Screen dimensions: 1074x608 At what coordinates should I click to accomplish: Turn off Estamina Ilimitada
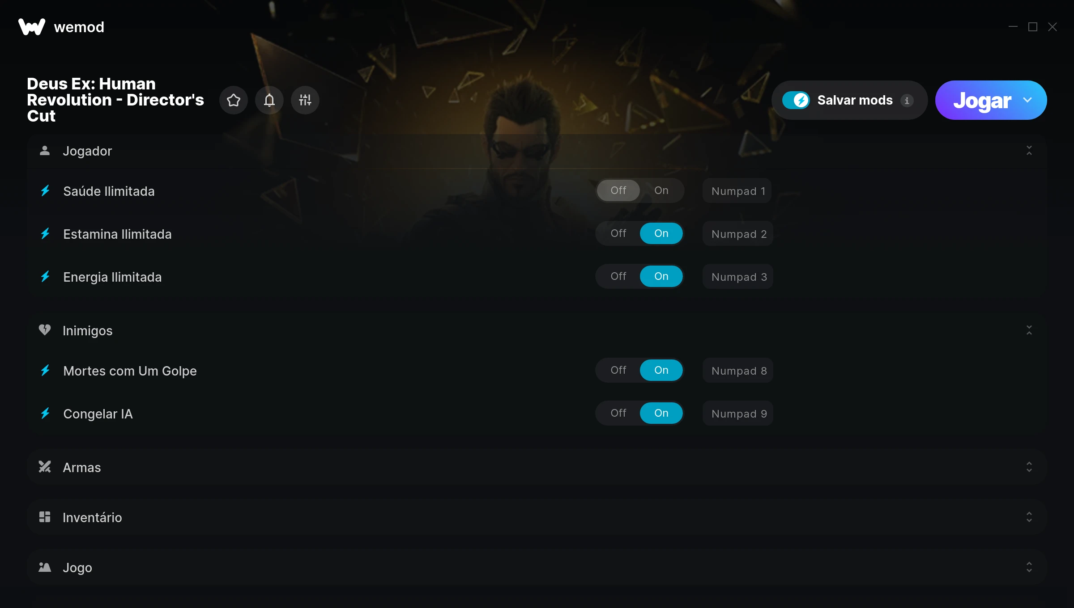click(618, 233)
